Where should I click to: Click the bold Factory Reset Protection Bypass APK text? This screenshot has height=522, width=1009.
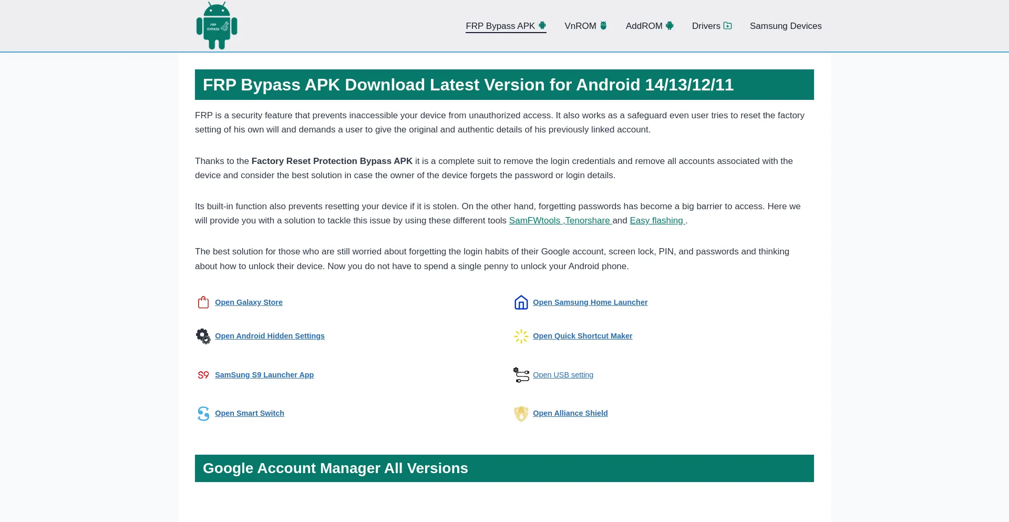point(332,161)
